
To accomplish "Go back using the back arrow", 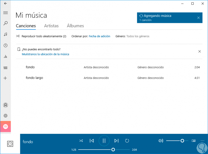I will tap(5, 4).
